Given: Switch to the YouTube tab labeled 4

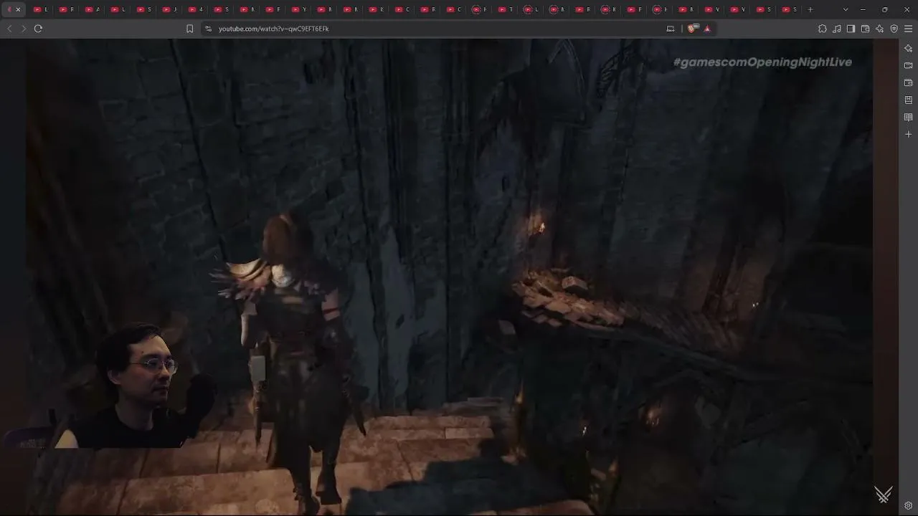Looking at the screenshot, I should 195,9.
